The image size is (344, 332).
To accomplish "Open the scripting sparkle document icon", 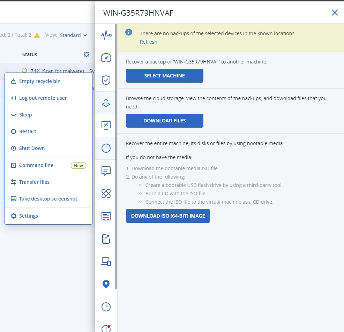I will tap(106, 239).
